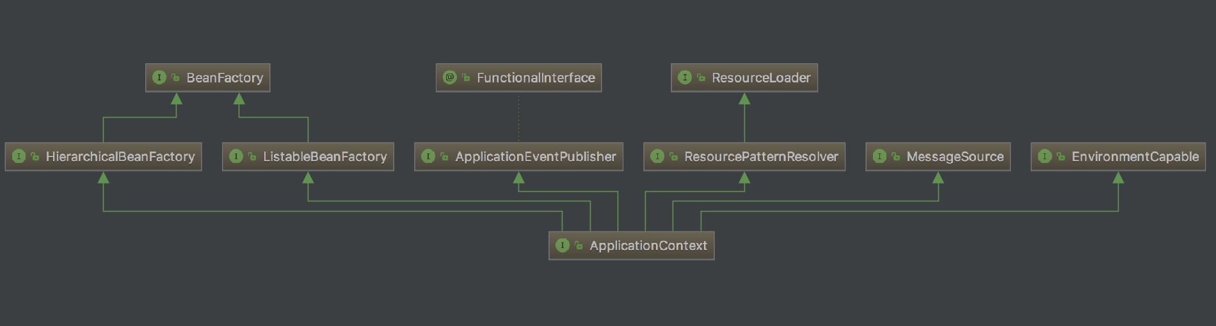Select the BeanFactory label text
The width and height of the screenshot is (1216, 326).
(225, 78)
